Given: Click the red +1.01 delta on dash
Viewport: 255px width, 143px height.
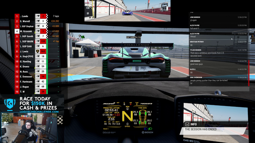Looking at the screenshot, I should pos(116,115).
